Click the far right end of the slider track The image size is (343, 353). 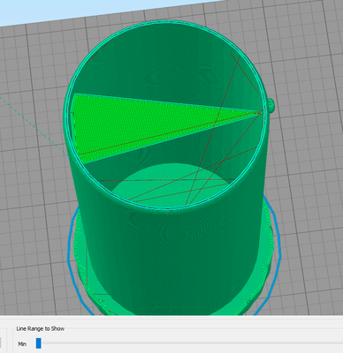340,343
